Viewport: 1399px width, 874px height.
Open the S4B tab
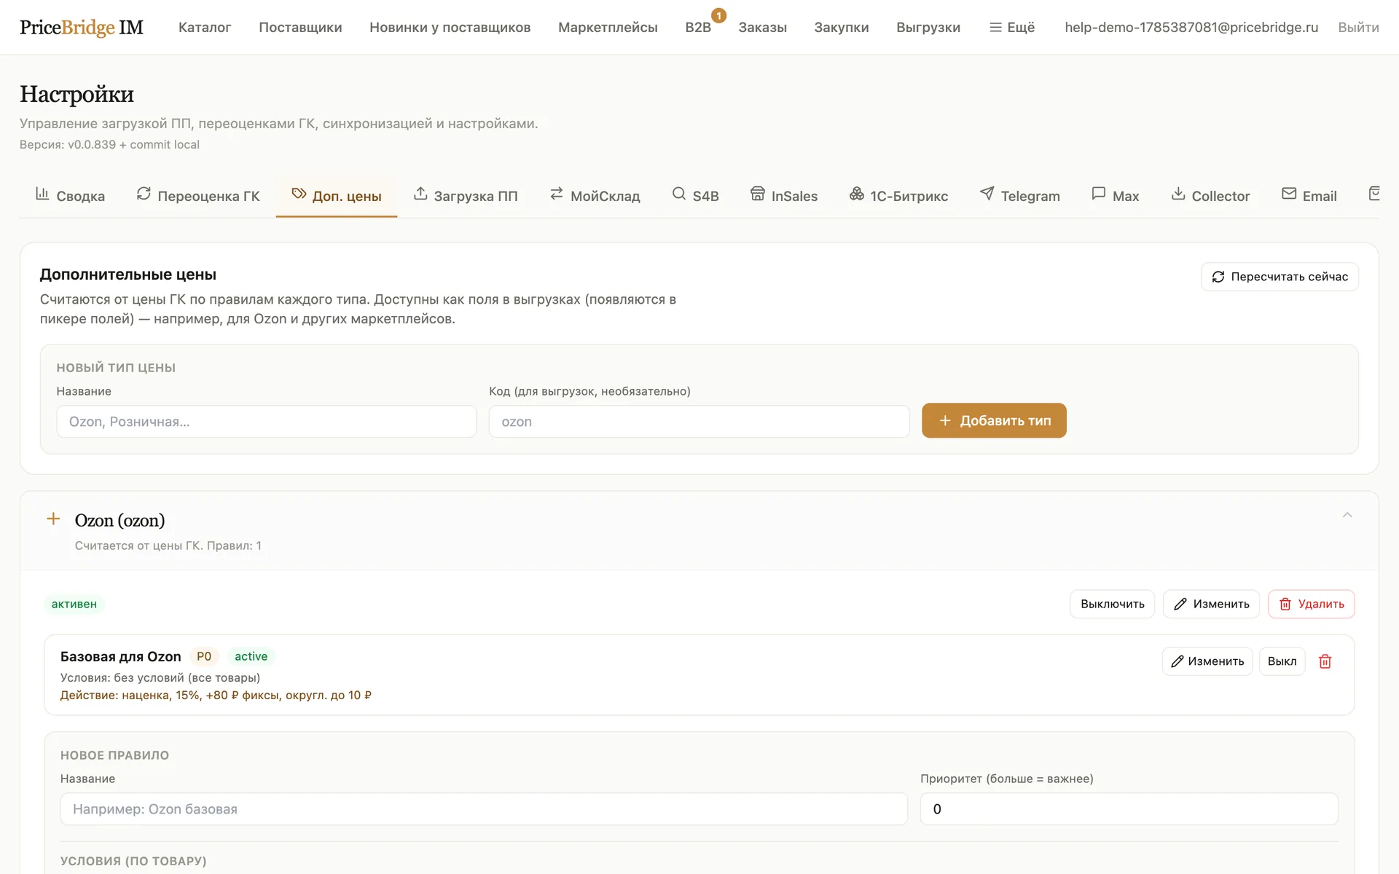pyautogui.click(x=695, y=195)
